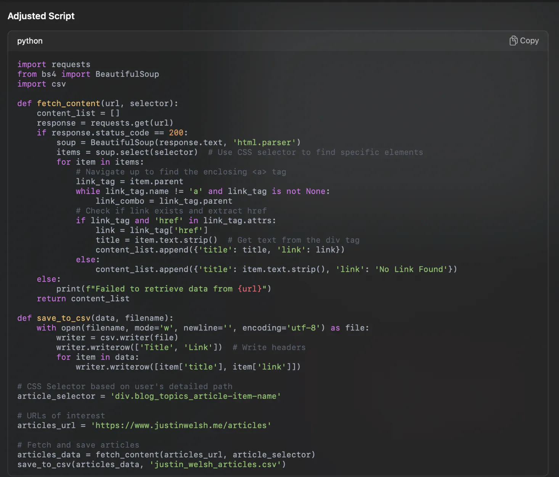559x477 pixels.
Task: Click the status code number 200
Action: coord(176,133)
